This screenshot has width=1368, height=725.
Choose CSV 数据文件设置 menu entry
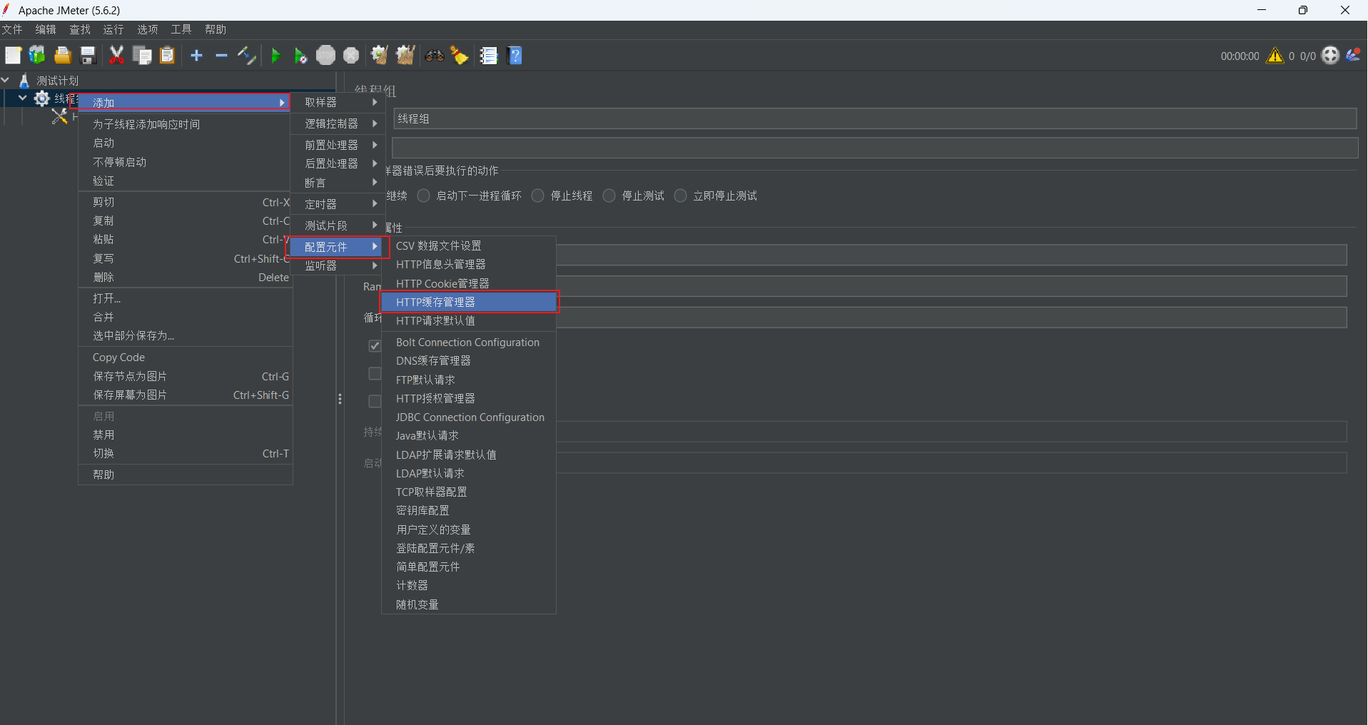coord(469,245)
